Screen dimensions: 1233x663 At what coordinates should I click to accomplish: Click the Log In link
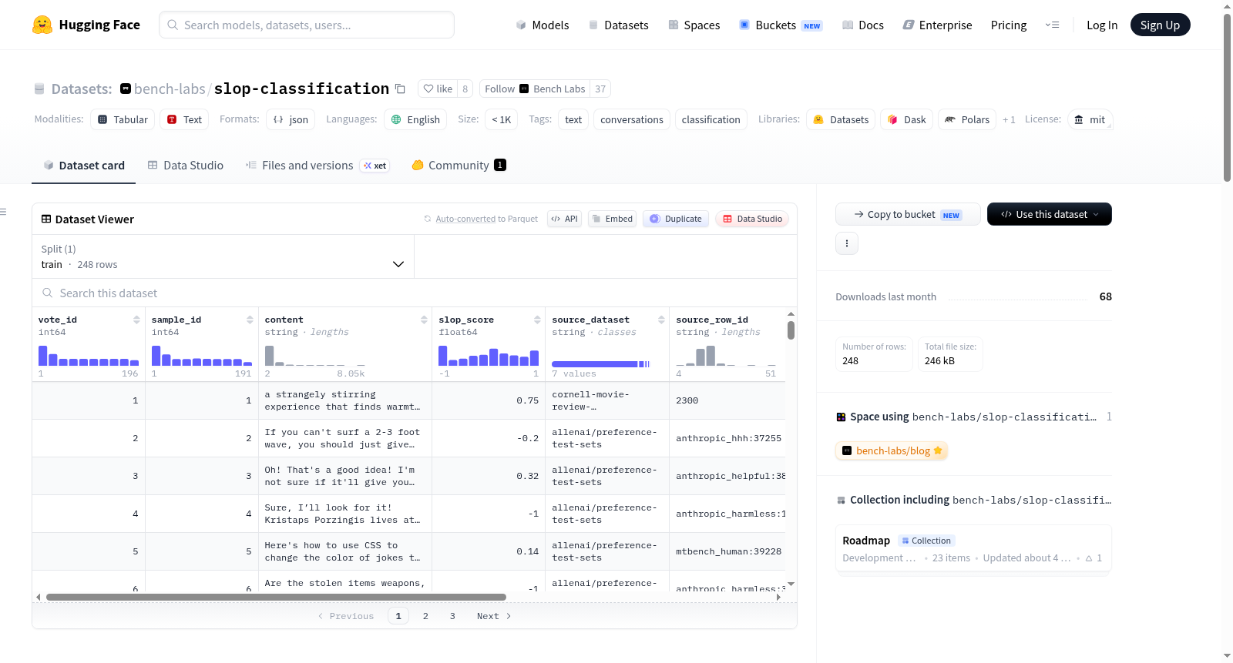click(x=1102, y=25)
